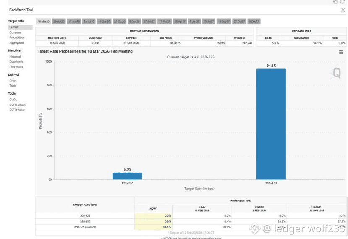Screen dimensions: 348x239
Task: Open the 9 Dec26 meeting tab
Action: [134, 21]
